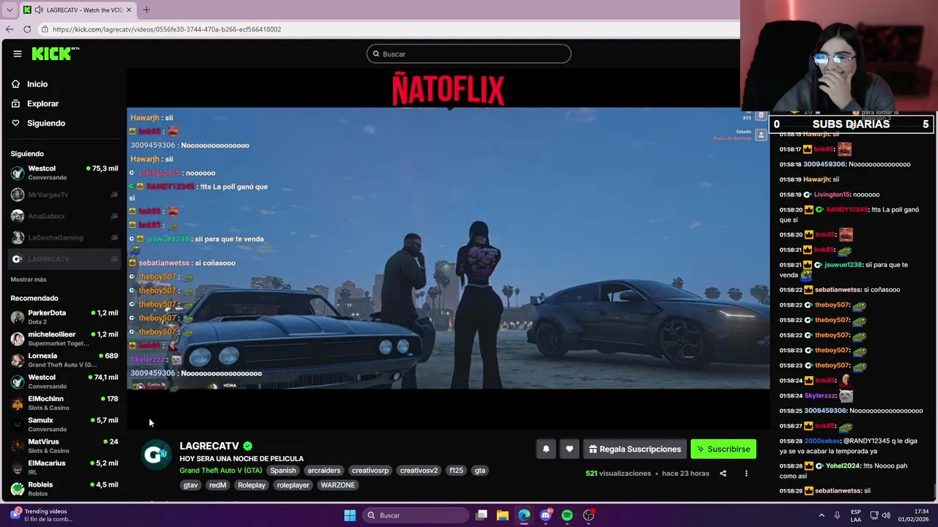This screenshot has width=938, height=527.
Task: Open Samulx recommended channel
Action: click(x=64, y=424)
